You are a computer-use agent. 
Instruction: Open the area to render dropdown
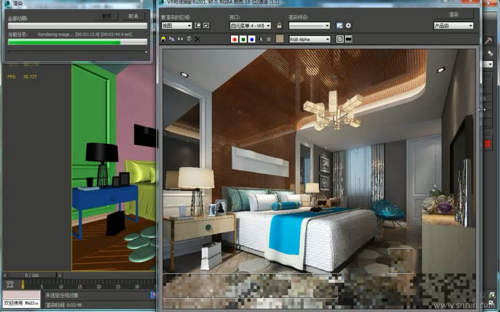176,26
